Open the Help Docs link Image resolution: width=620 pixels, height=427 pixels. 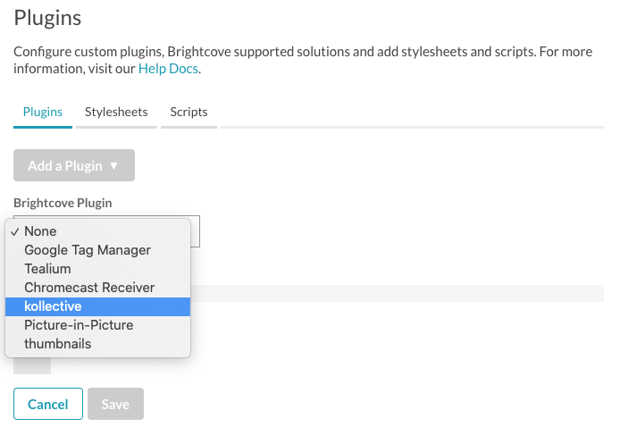point(169,68)
